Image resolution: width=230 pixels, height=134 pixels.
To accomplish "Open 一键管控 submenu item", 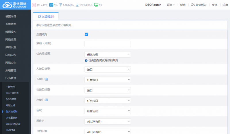I will tap(10, 87).
